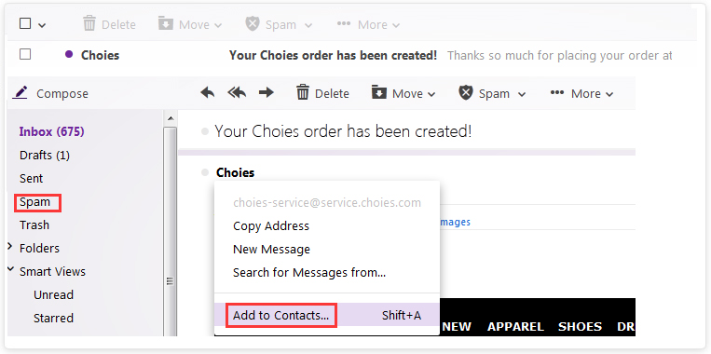Click the Compose pencil icon

[x=20, y=93]
